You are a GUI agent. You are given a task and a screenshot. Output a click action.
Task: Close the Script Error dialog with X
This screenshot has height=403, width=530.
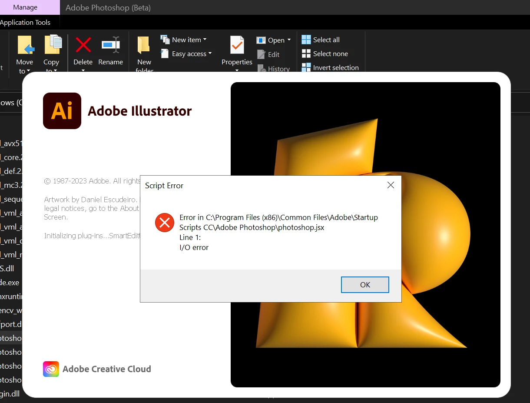pos(391,185)
